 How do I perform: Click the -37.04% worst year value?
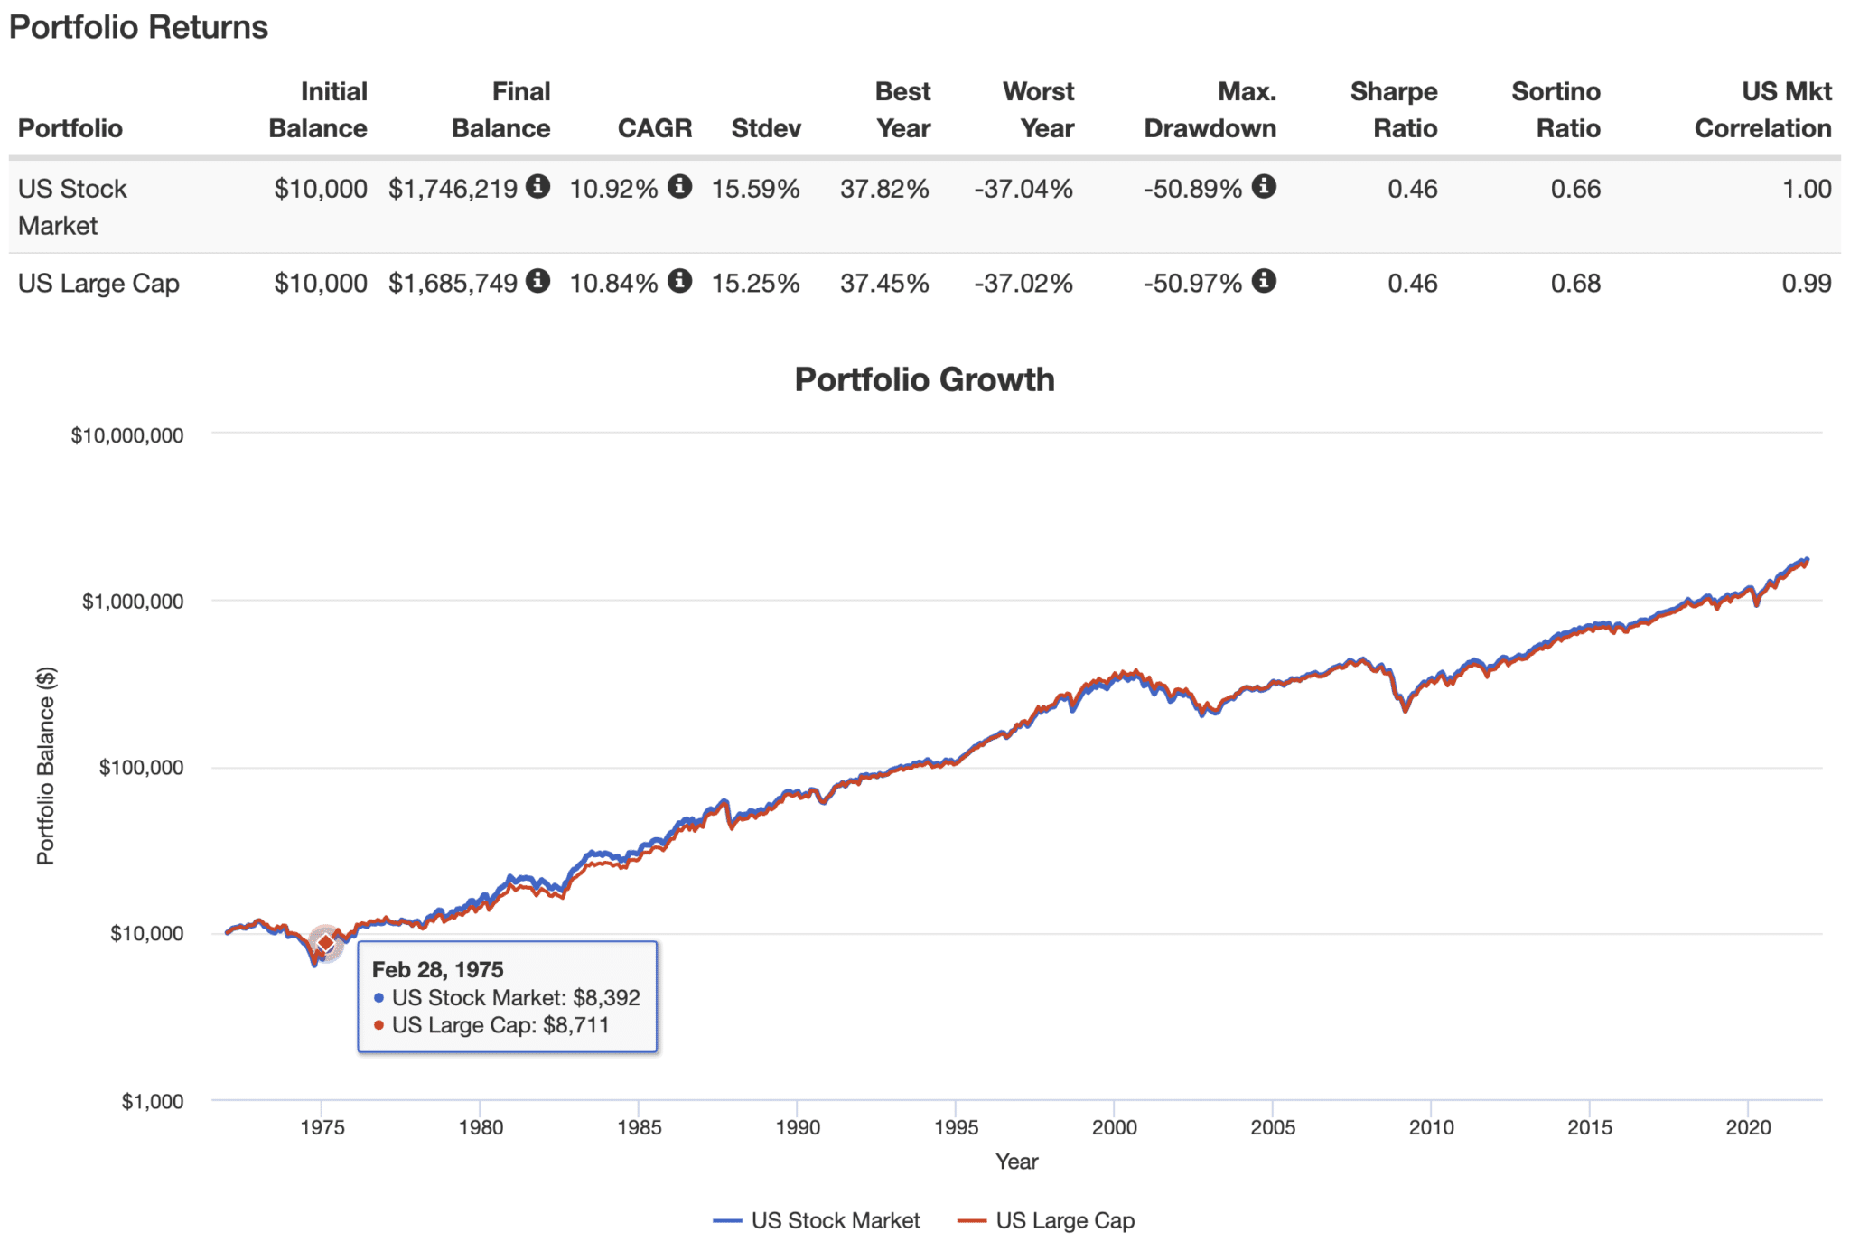click(1023, 189)
